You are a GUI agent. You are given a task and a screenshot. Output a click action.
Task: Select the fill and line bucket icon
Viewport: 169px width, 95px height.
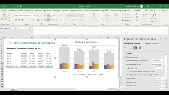[126, 47]
